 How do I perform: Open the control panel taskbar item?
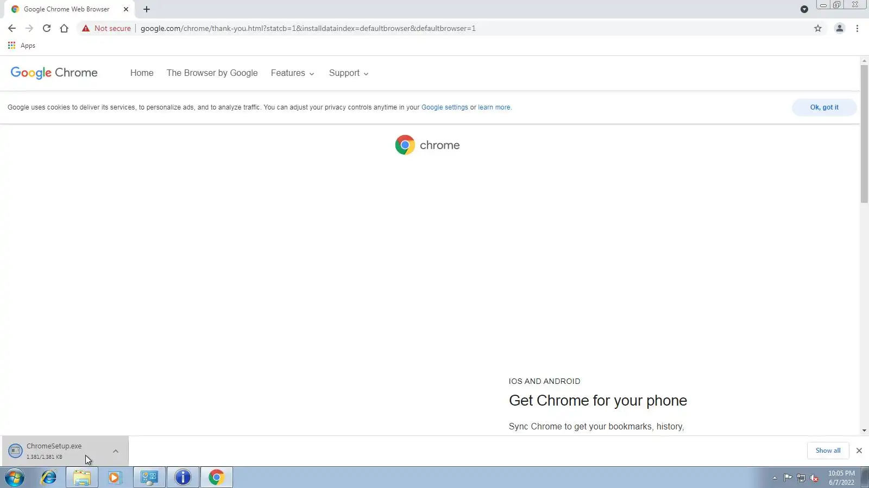149,478
